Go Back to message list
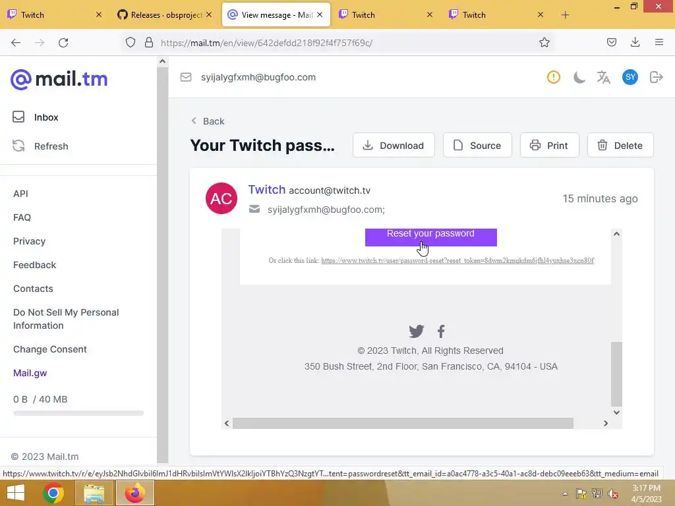675x506 pixels. pos(208,121)
